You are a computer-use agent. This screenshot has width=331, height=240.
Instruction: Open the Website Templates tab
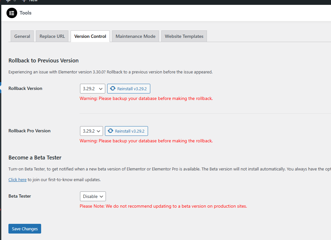(x=184, y=36)
